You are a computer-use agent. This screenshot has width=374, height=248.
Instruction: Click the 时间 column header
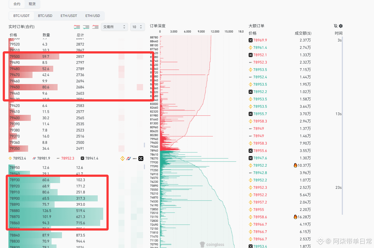[339, 33]
